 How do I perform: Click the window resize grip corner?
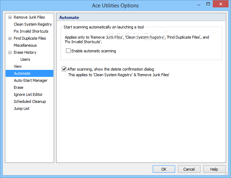tap(226, 174)
